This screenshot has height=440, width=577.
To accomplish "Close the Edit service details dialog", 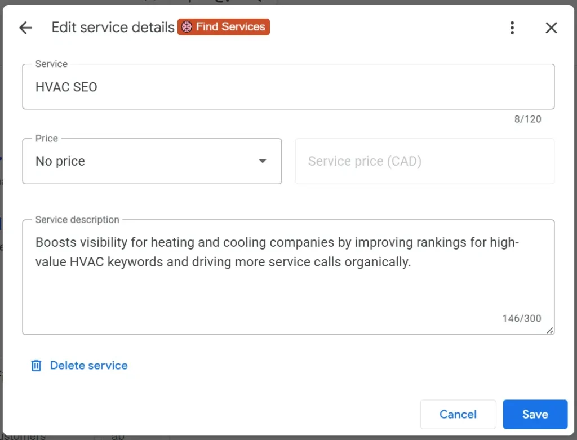I will point(551,28).
